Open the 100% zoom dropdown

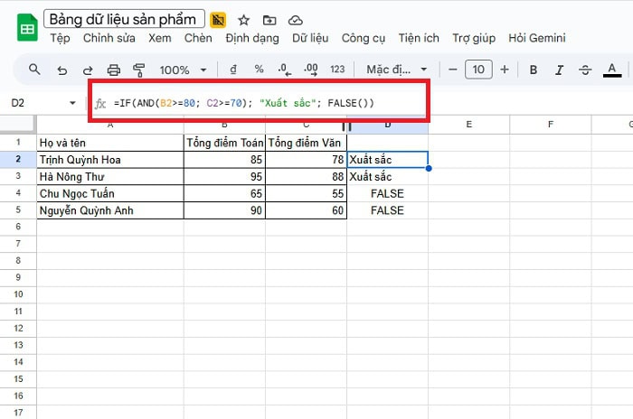(183, 70)
